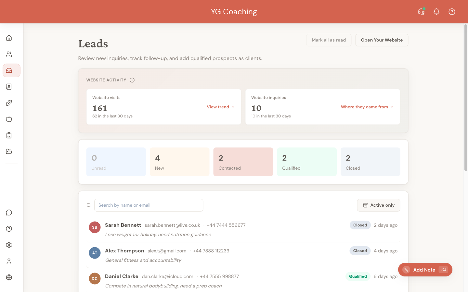Click the Website inquiries card

pos(323,107)
